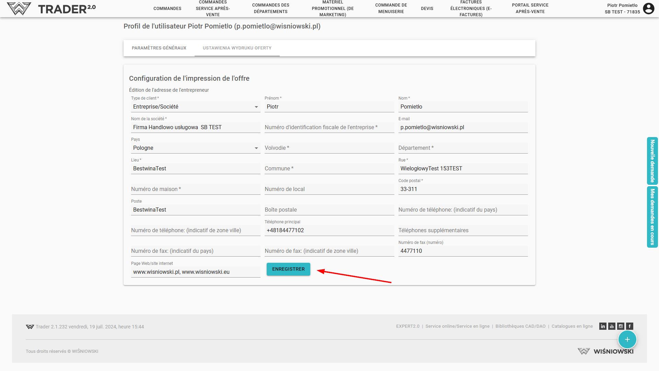Open the Instagram icon in footer
The height and width of the screenshot is (371, 659).
[x=621, y=326]
